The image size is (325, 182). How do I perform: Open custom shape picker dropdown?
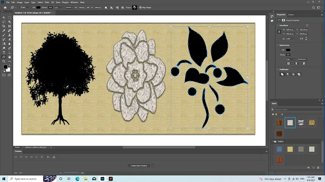click(138, 8)
